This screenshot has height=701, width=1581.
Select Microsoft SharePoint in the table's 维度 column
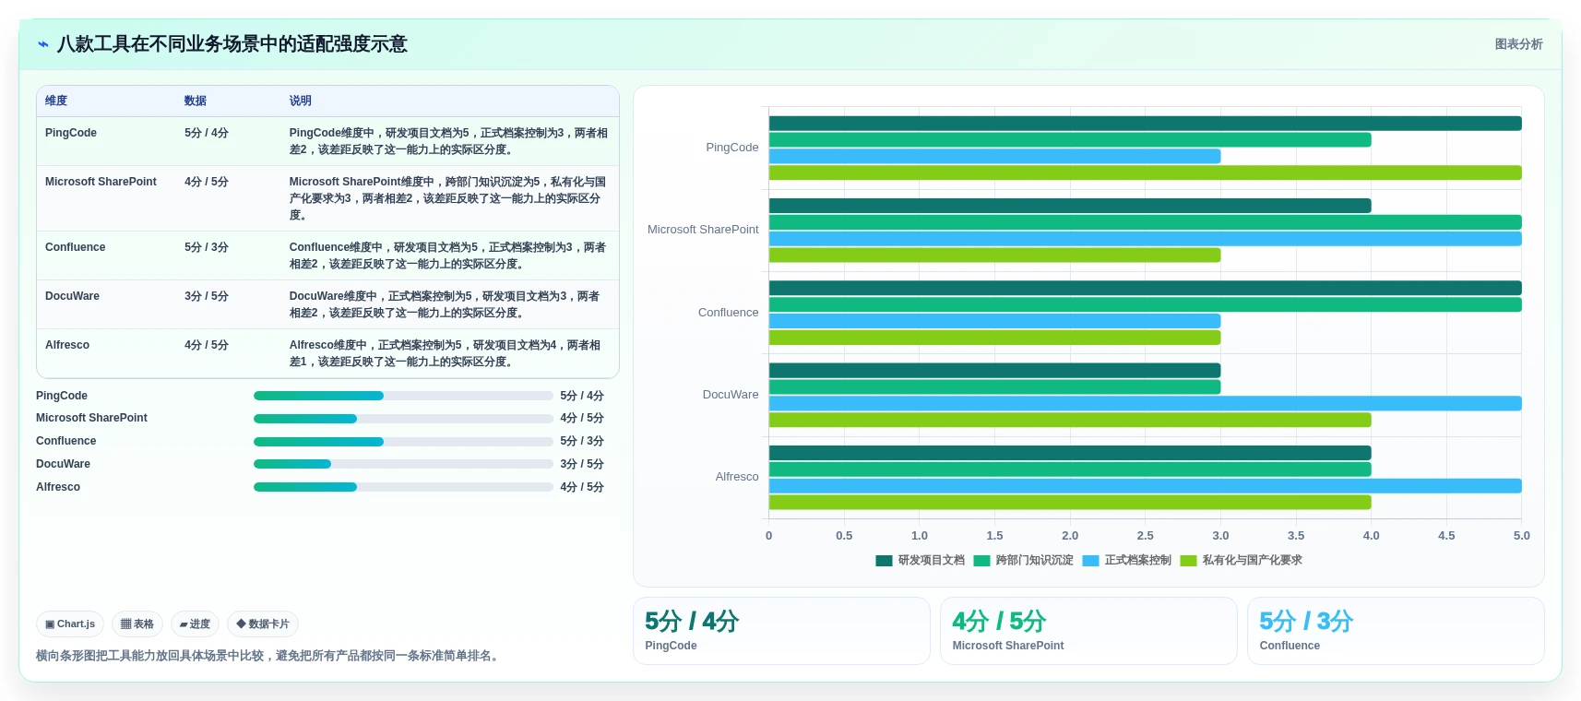pos(101,182)
